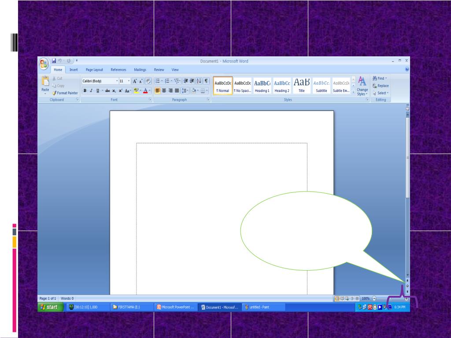Viewport: 451px width, 338px height.
Task: Toggle Italic formatting
Action: 91,91
